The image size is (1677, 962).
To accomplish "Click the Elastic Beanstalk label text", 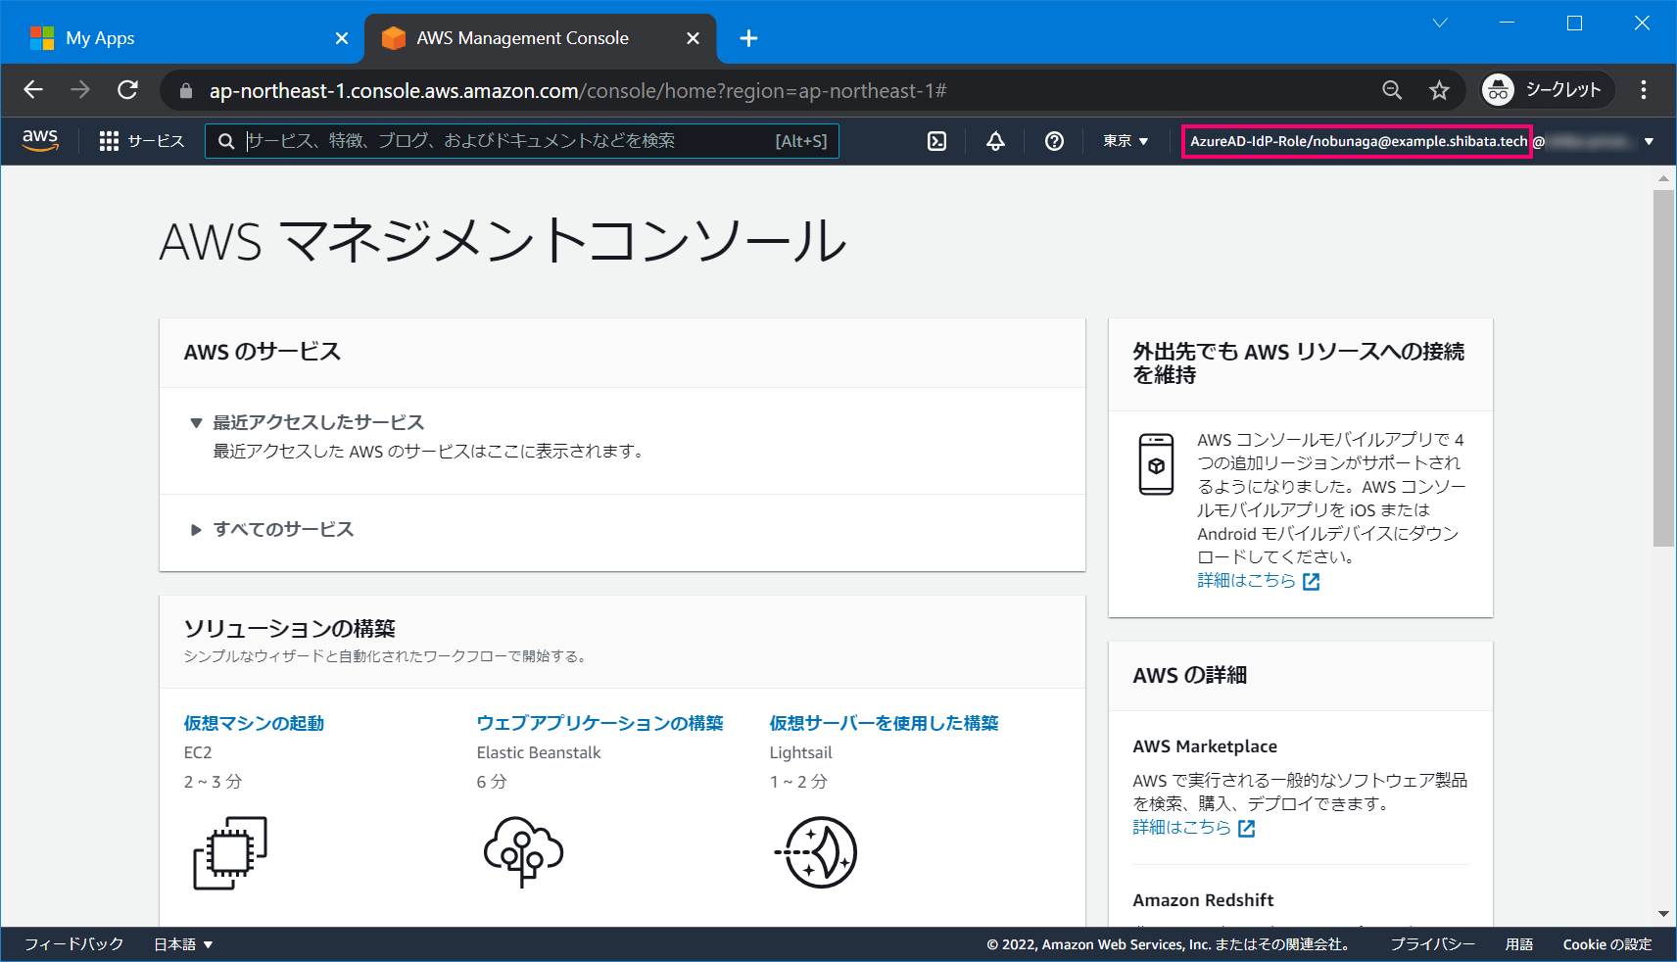I will [539, 752].
